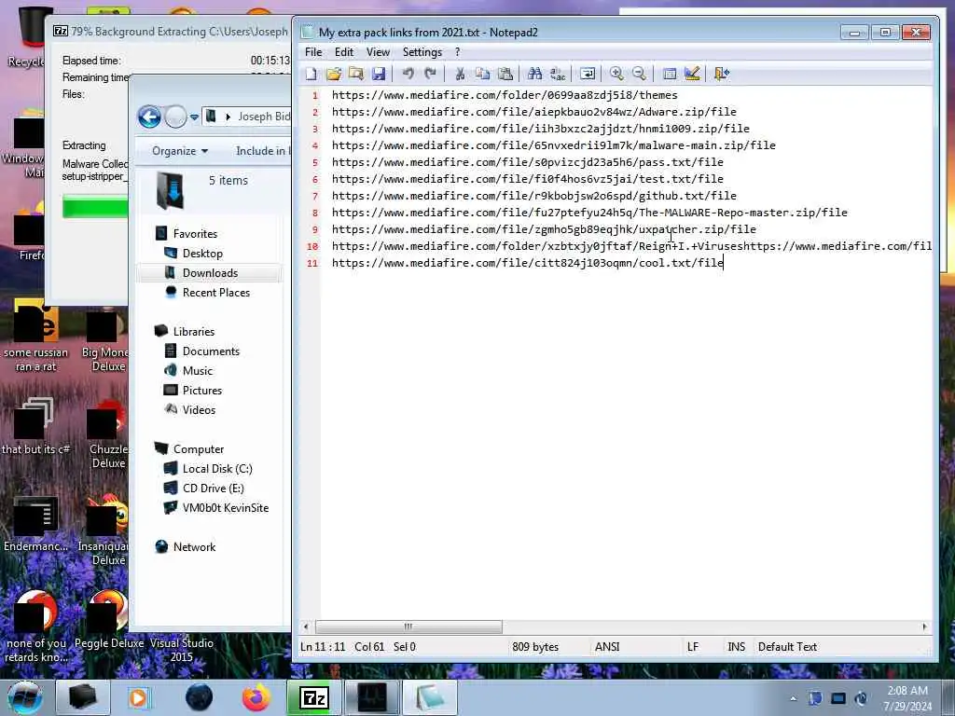Click the horizontal scrollbar left arrow
This screenshot has width=955, height=716.
306,626
